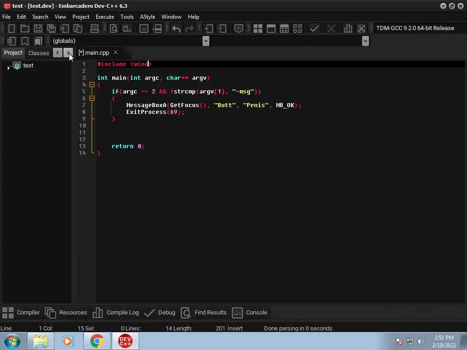The height and width of the screenshot is (350, 467).
Task: Click the Compile & Run icon
Action: click(x=284, y=29)
